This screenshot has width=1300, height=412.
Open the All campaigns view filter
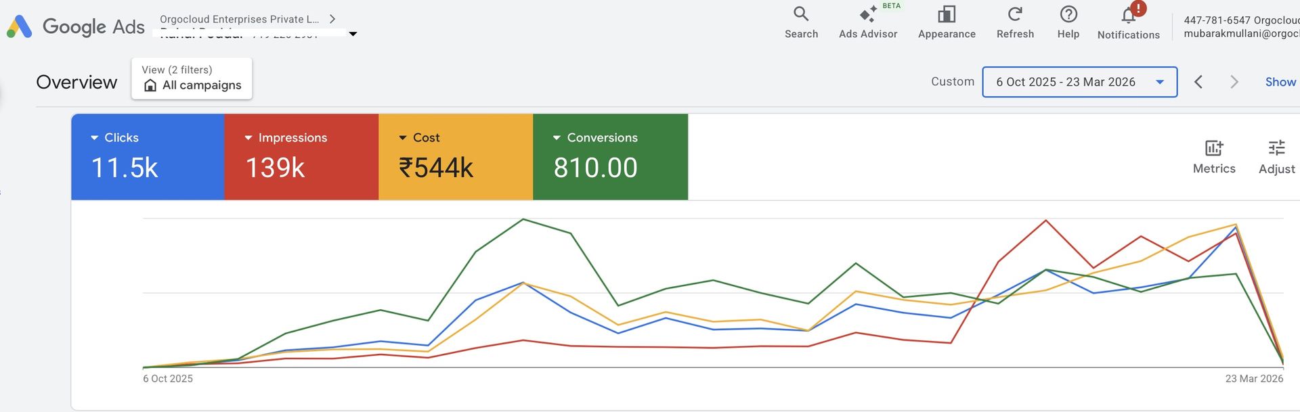(192, 78)
